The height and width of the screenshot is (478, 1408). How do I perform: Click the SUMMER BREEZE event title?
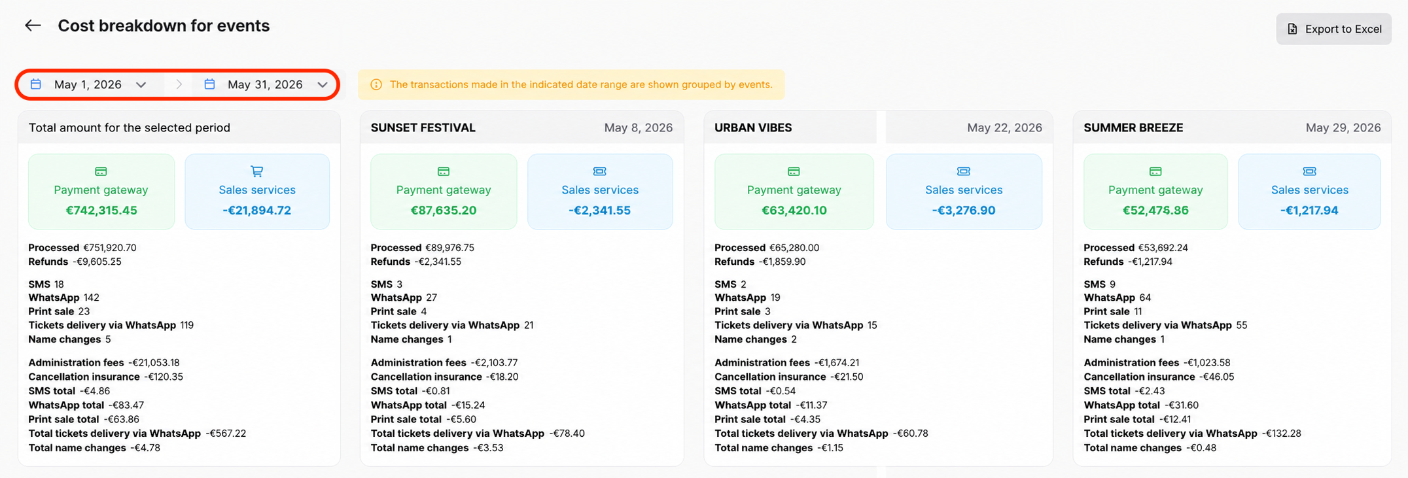pyautogui.click(x=1133, y=128)
